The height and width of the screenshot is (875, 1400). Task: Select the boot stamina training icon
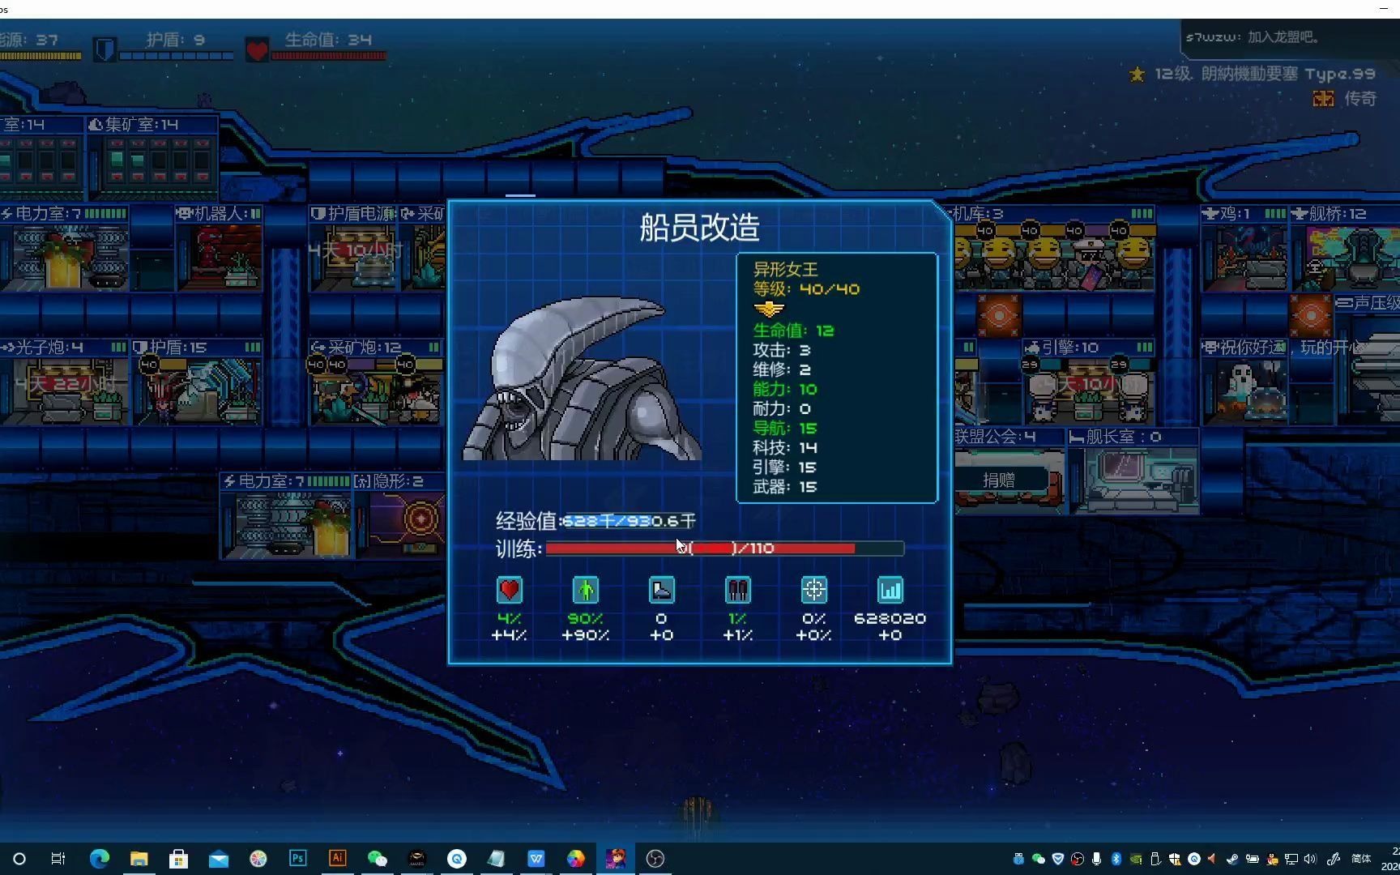(x=662, y=590)
